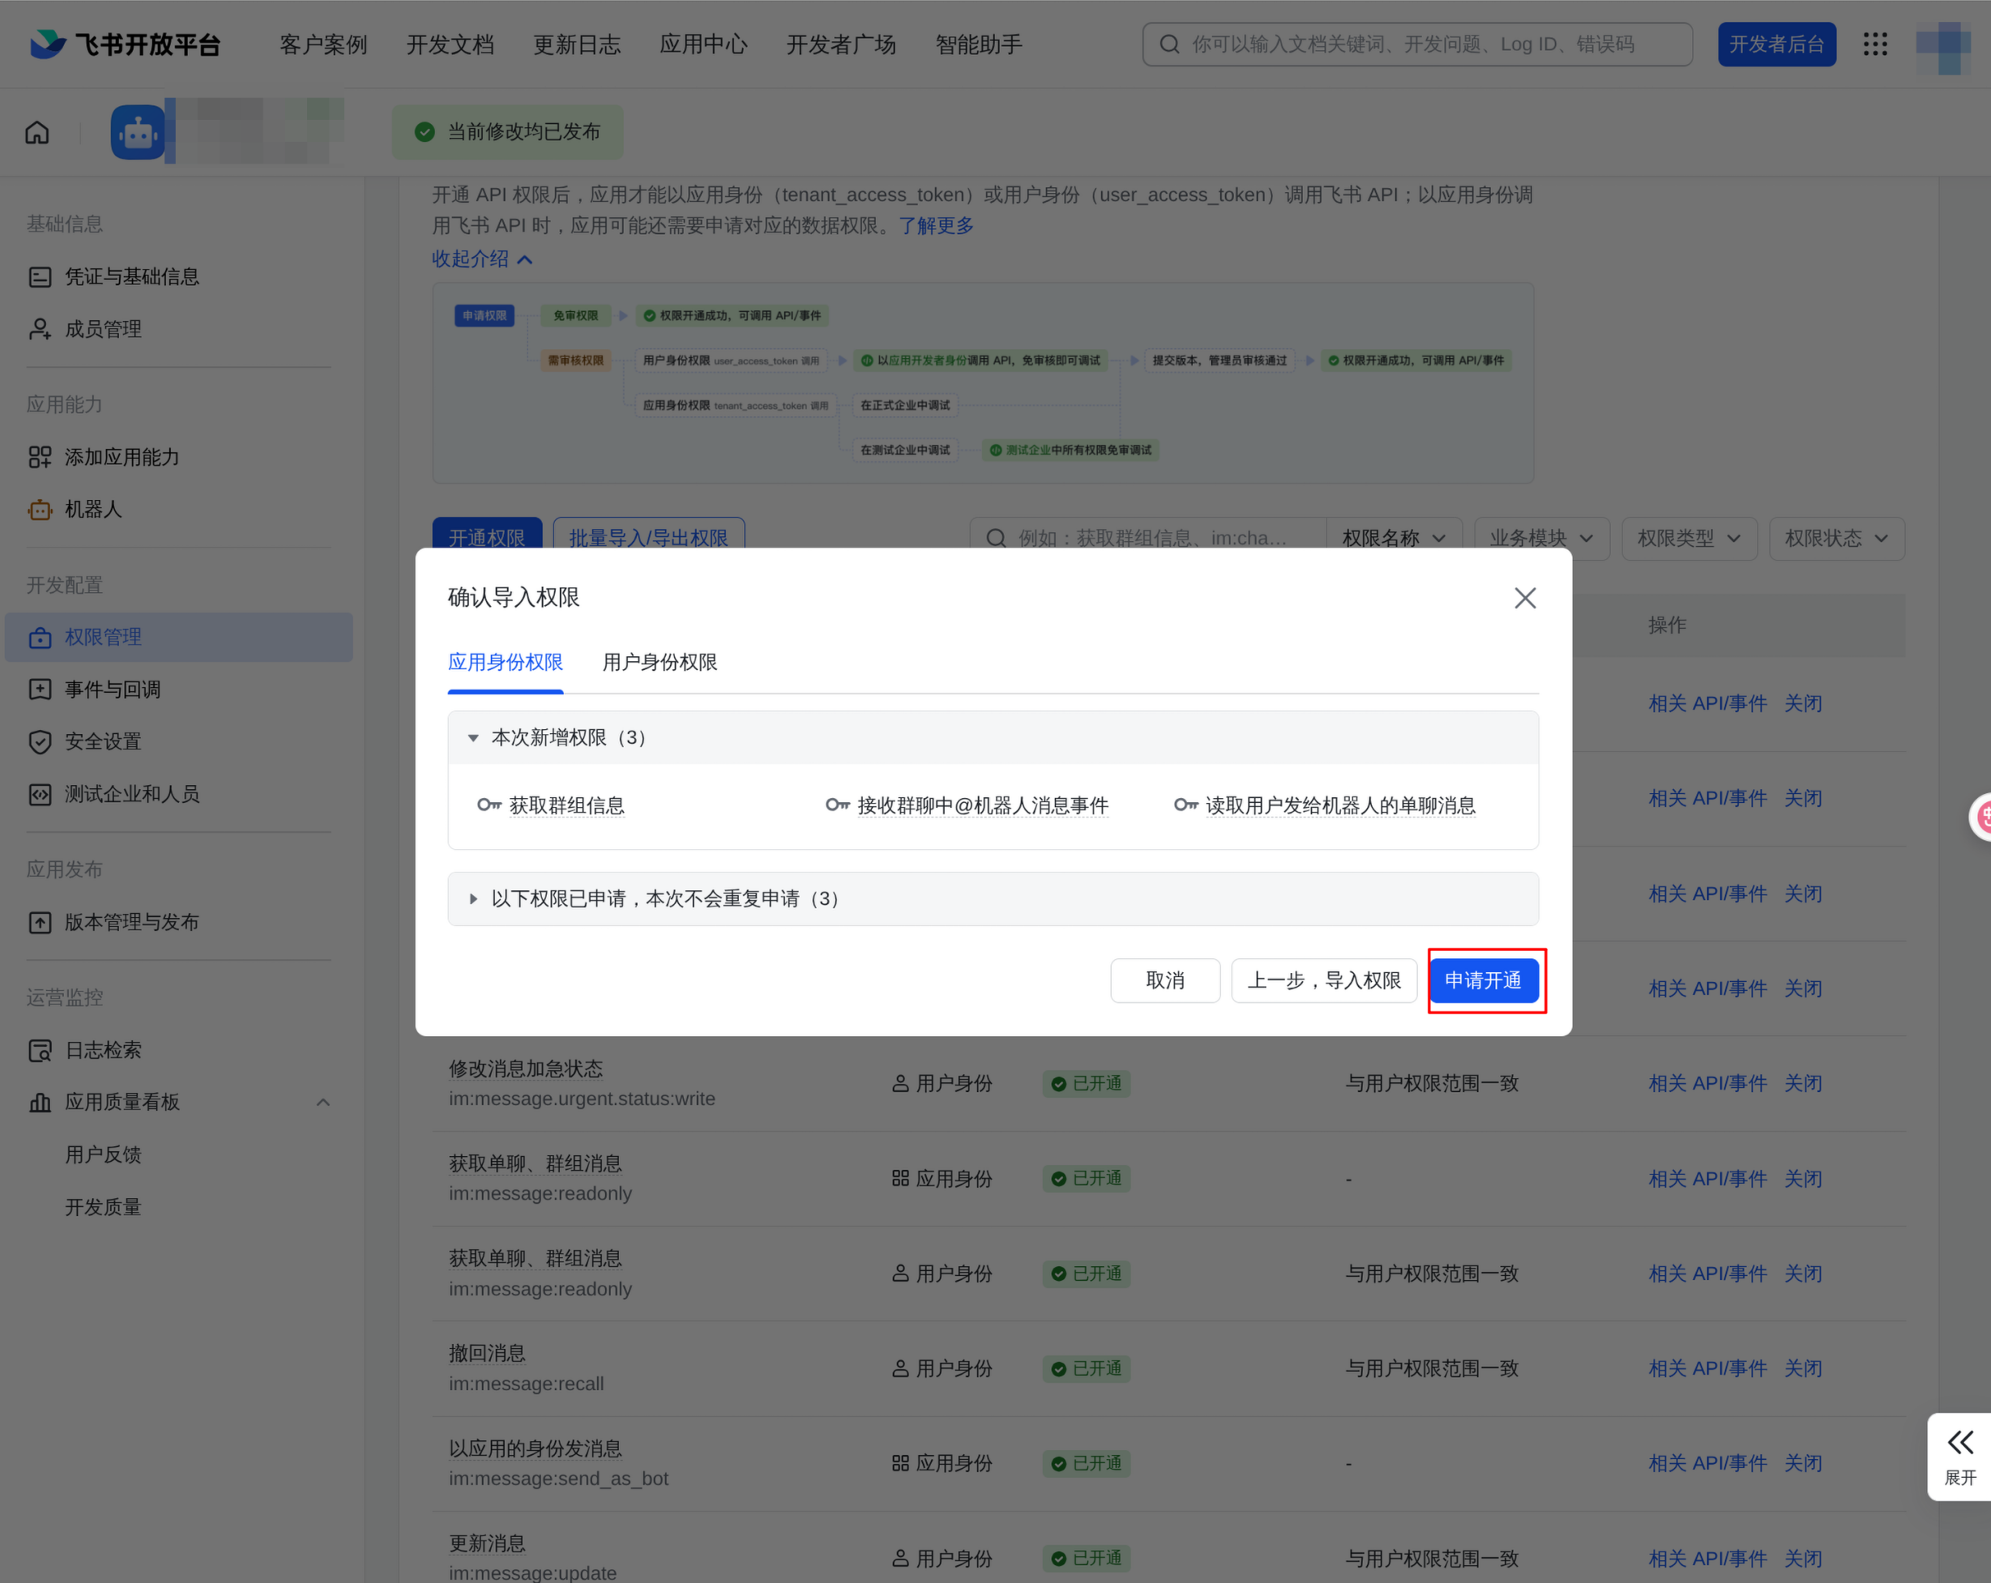Viewport: 1991px width, 1583px height.
Task: Collapse 应用质量看板 sidebar group
Action: pyautogui.click(x=323, y=1102)
